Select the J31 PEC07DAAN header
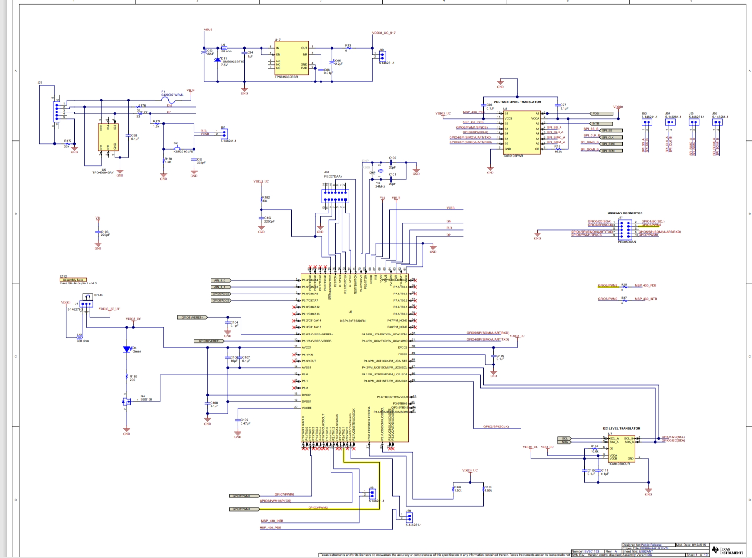This screenshot has width=752, height=558. point(335,196)
